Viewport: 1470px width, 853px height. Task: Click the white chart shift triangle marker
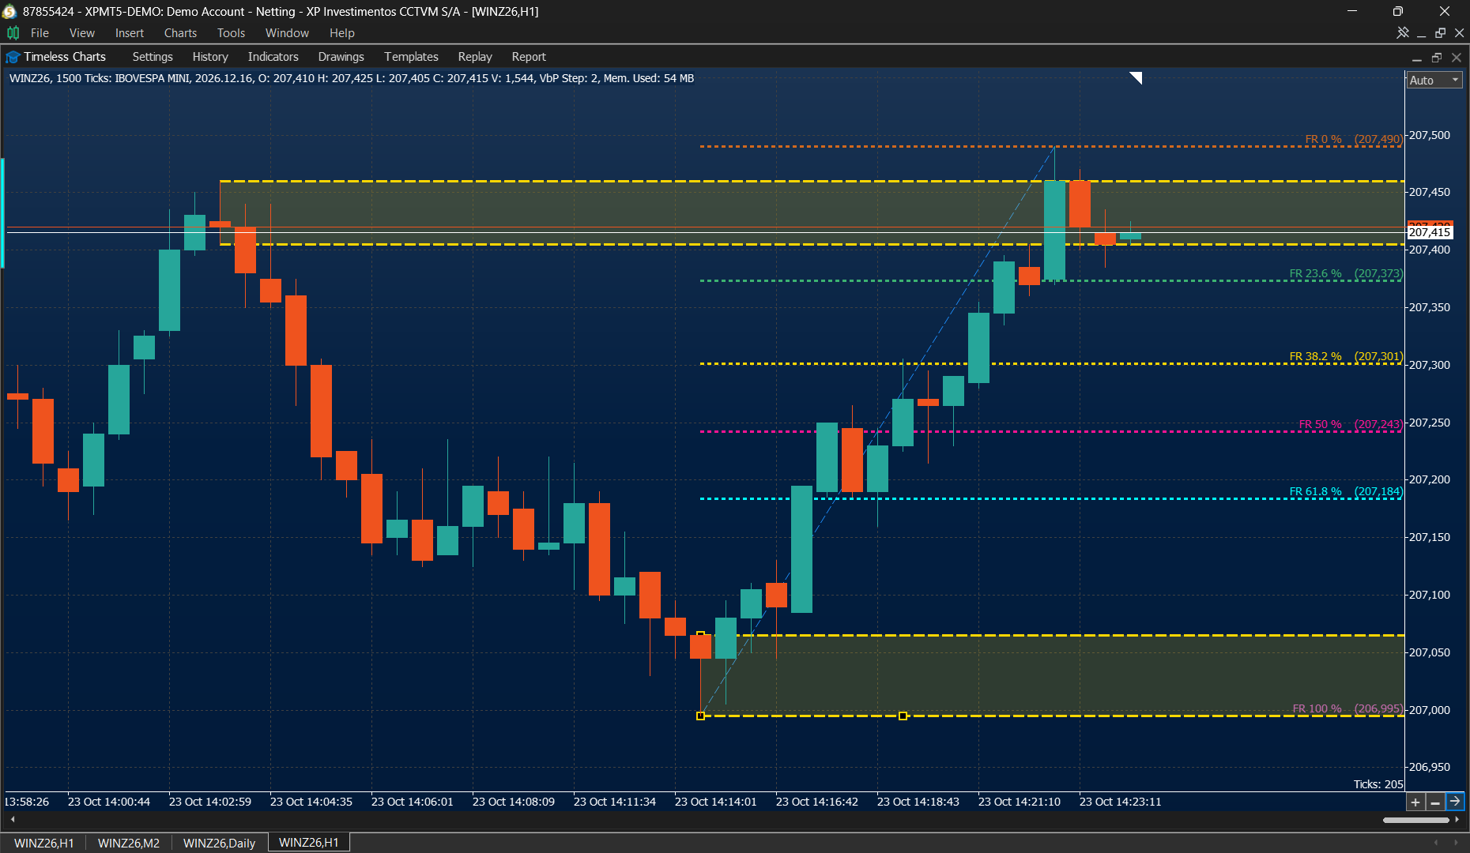1136,77
